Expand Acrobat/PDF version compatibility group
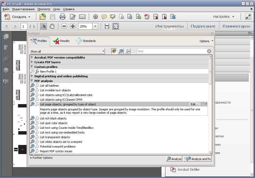 point(32,57)
